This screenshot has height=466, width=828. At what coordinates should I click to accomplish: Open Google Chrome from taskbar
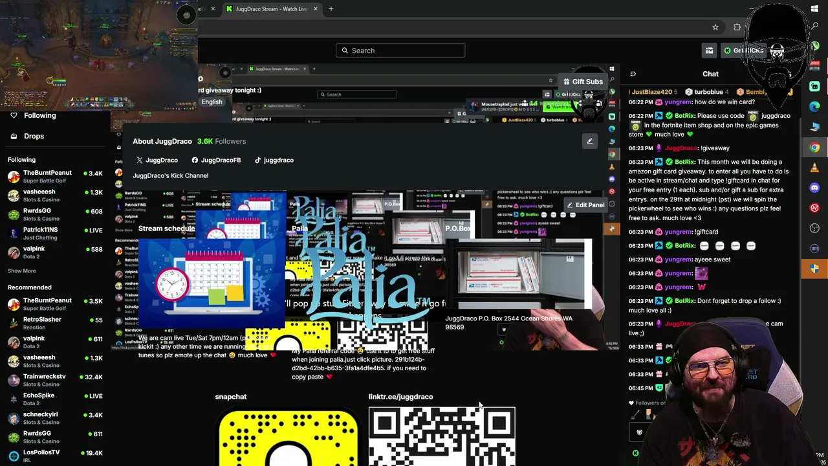(814, 148)
